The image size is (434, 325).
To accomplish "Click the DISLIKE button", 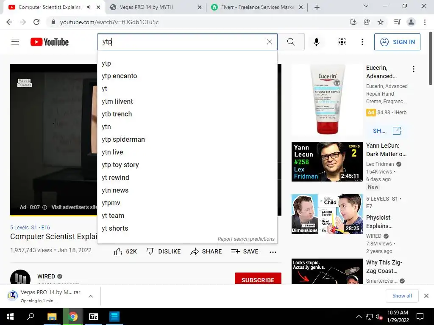I will tap(164, 251).
